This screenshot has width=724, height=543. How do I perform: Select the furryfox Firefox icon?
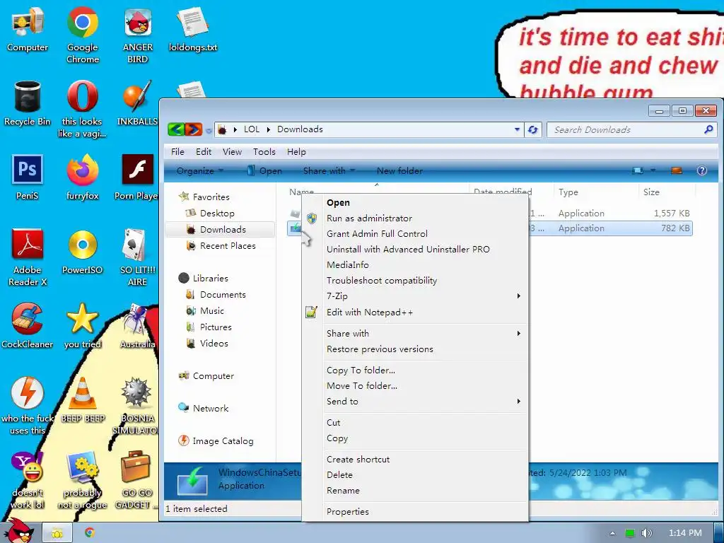click(83, 177)
